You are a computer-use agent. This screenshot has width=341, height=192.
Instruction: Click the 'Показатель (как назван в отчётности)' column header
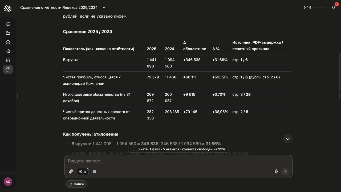[x=99, y=49]
